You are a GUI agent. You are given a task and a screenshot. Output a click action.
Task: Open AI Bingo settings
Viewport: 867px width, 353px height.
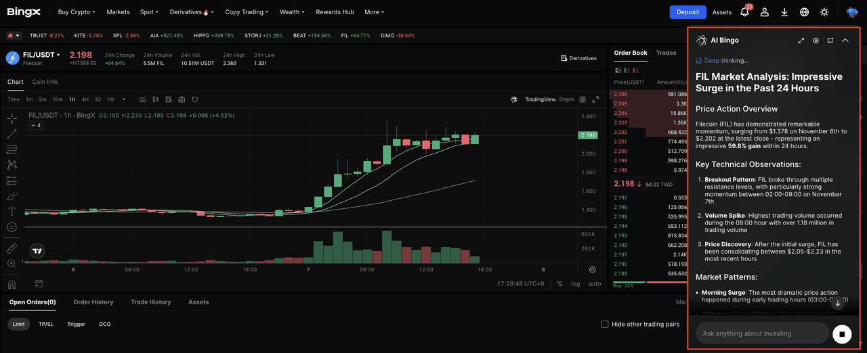pyautogui.click(x=816, y=41)
